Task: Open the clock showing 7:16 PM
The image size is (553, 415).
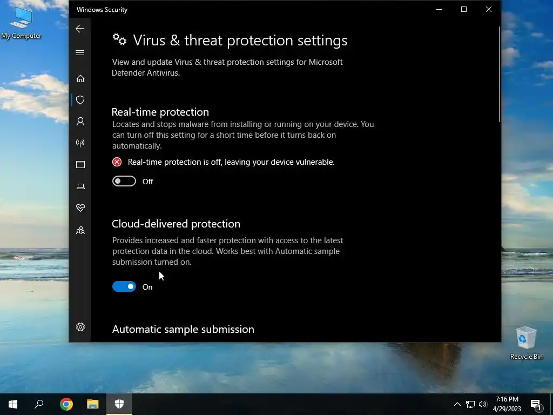Action: tap(507, 404)
